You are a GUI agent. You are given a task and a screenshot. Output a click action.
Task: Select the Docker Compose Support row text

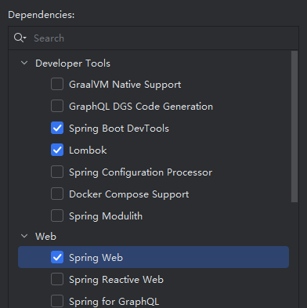[x=128, y=194]
